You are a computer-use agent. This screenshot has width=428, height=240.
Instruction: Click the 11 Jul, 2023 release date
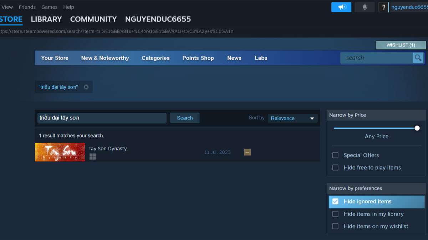coord(218,152)
